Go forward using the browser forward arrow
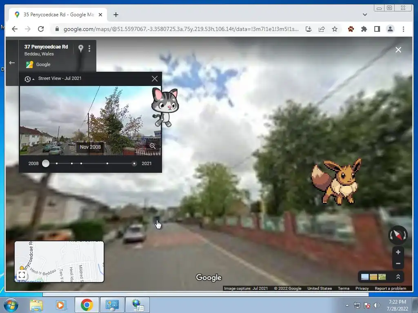This screenshot has width=418, height=313. [x=28, y=29]
